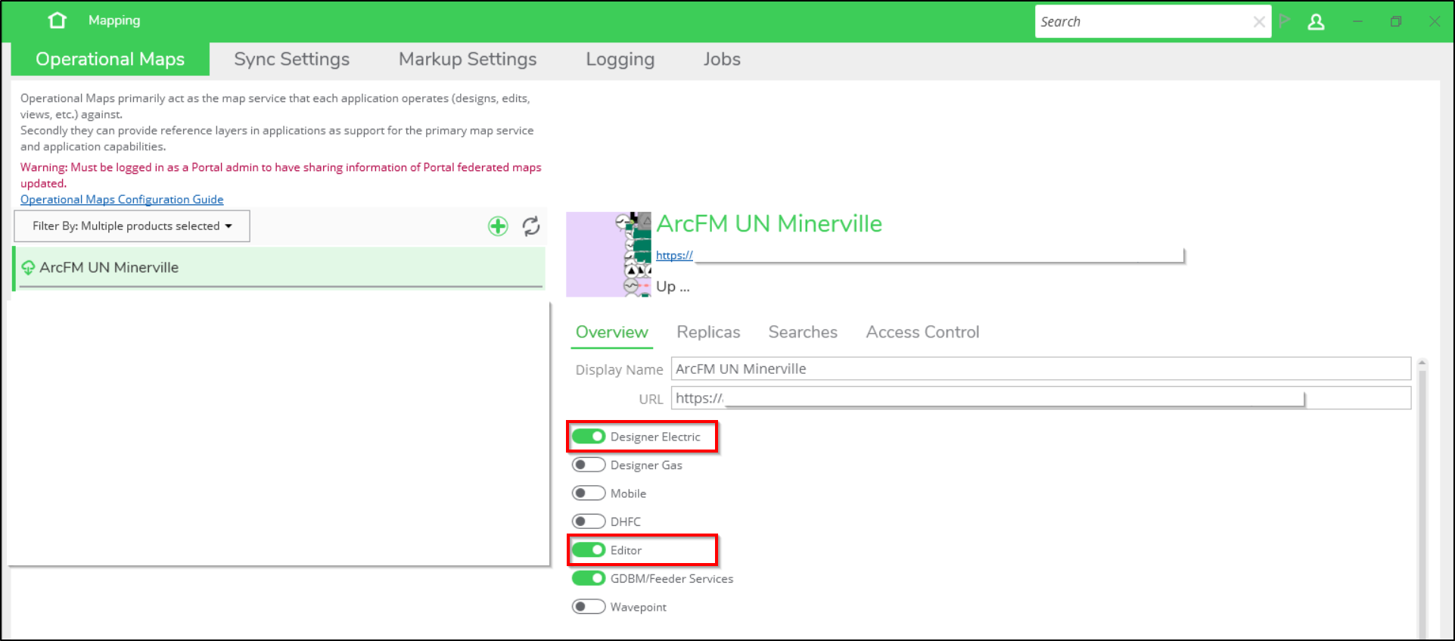Turn off GDBM/Feeder Services toggle

(589, 578)
